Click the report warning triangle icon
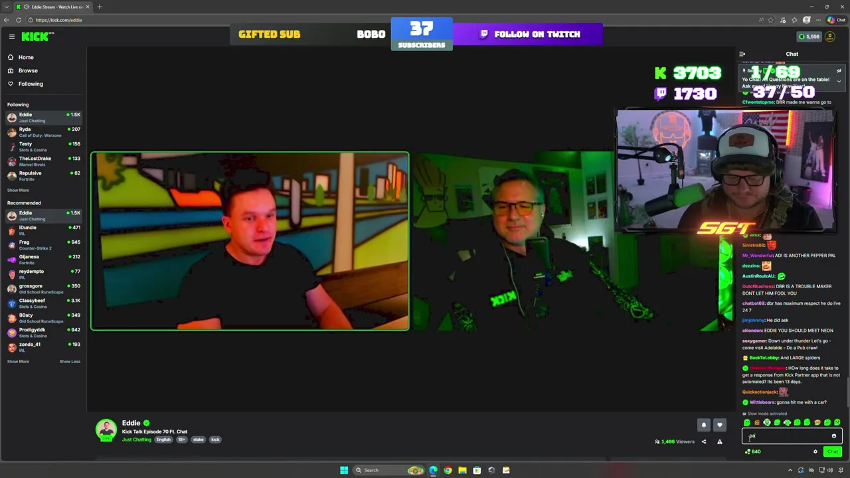Image resolution: width=850 pixels, height=478 pixels. click(x=719, y=441)
